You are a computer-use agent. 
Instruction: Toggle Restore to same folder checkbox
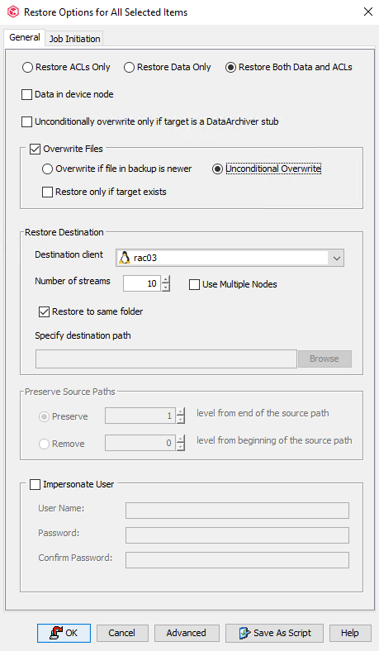tap(44, 311)
